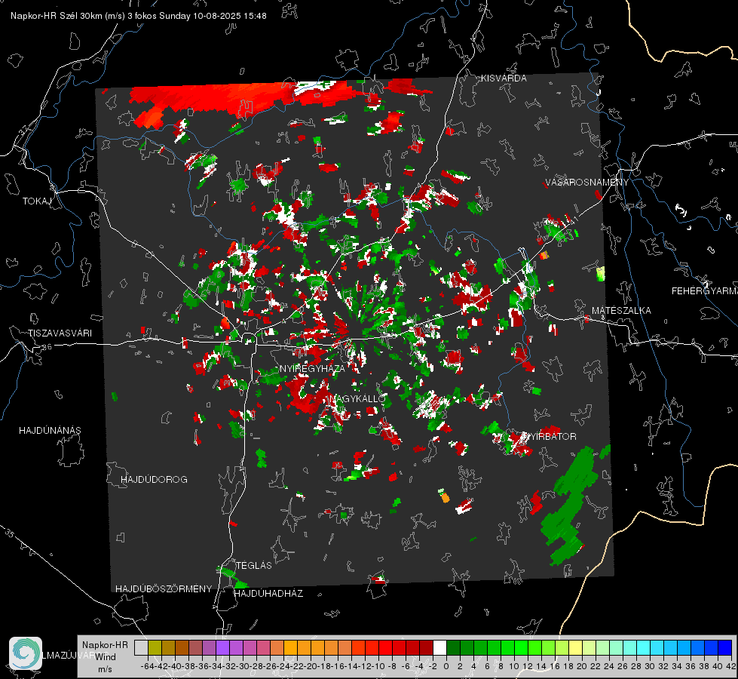Click the NAGYKÁLLÓ city label
Image resolution: width=738 pixels, height=679 pixels.
pyautogui.click(x=358, y=399)
